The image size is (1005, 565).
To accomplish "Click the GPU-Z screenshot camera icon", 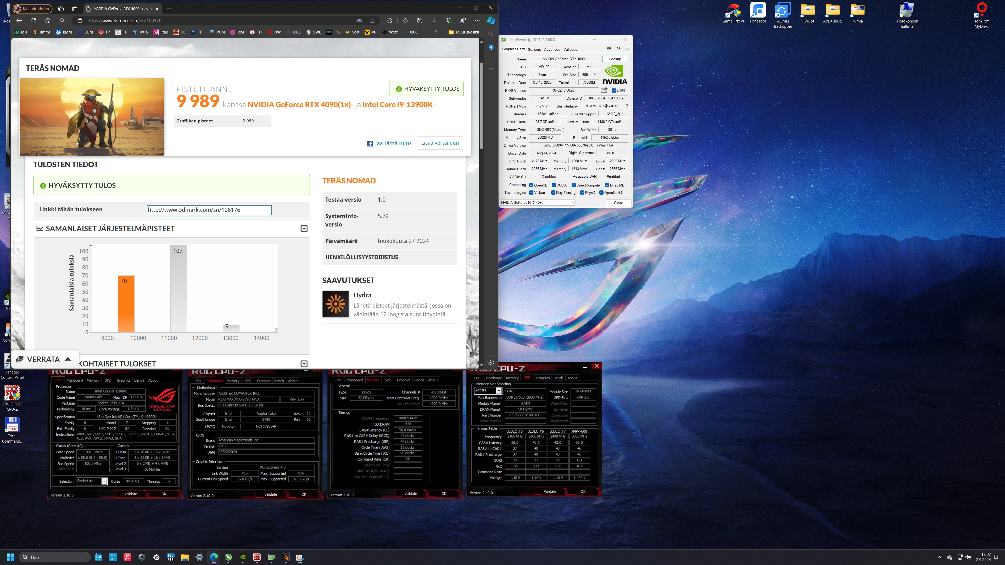I will 609,48.
